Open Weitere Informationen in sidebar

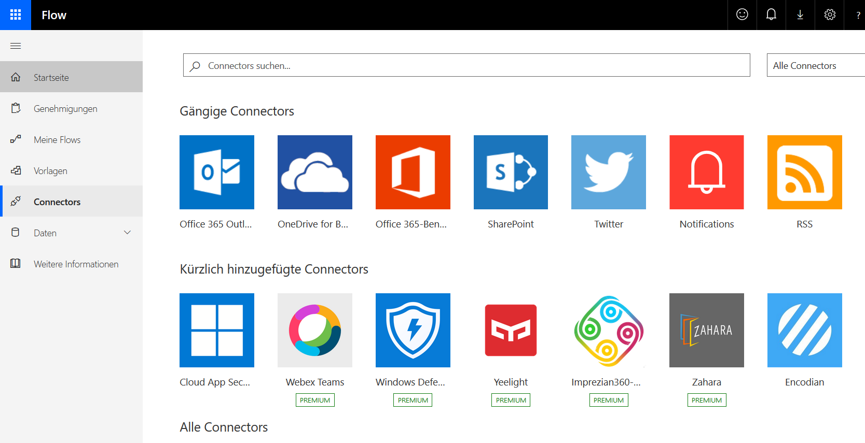click(71, 264)
